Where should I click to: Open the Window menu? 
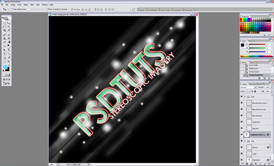point(45,5)
